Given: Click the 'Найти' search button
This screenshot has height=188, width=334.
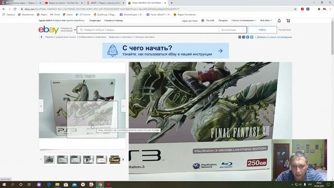Looking at the screenshot, I should pos(262,30).
